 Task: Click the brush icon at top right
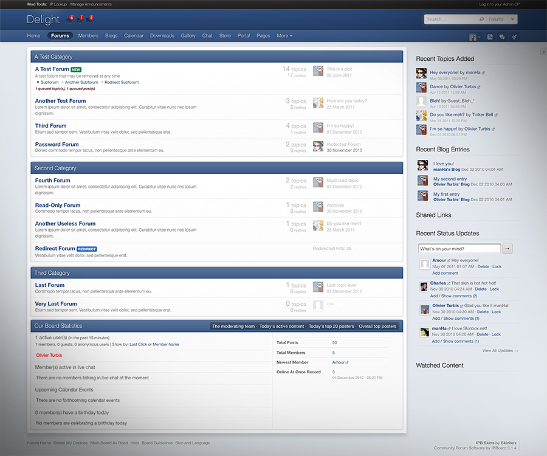(x=515, y=36)
